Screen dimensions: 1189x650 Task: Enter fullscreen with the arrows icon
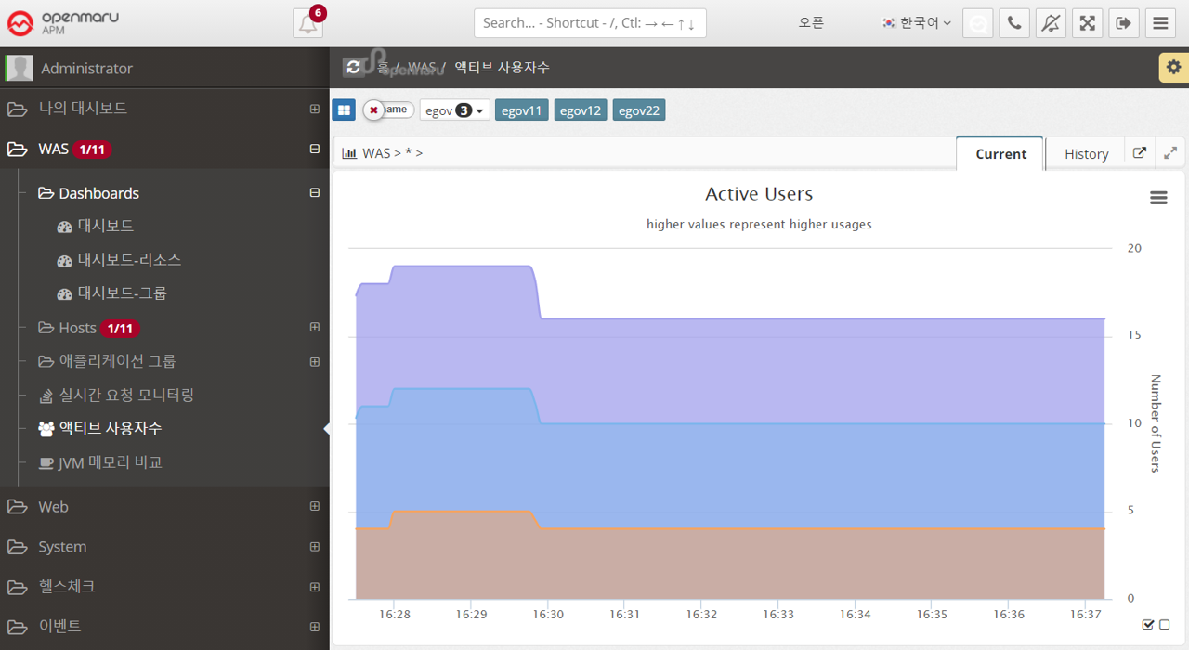(x=1087, y=23)
